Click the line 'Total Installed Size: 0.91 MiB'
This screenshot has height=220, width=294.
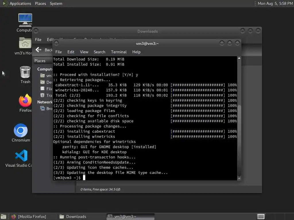89,64
